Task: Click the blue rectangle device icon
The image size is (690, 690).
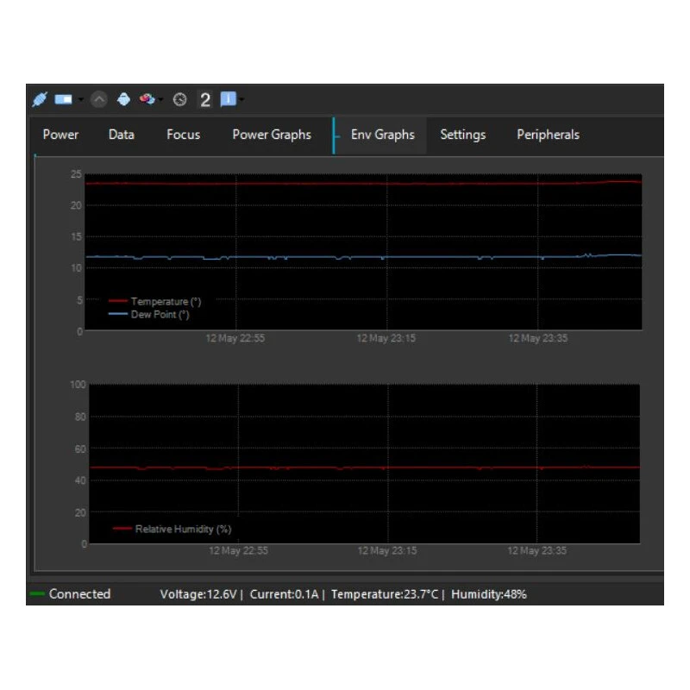Action: 63,99
